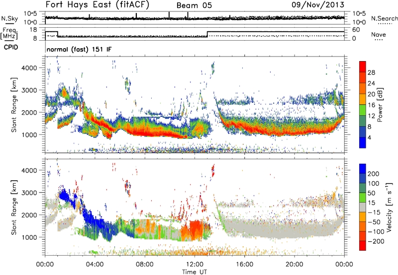Click the '12:00' time axis label
This screenshot has height=275, width=398.
[x=195, y=264]
